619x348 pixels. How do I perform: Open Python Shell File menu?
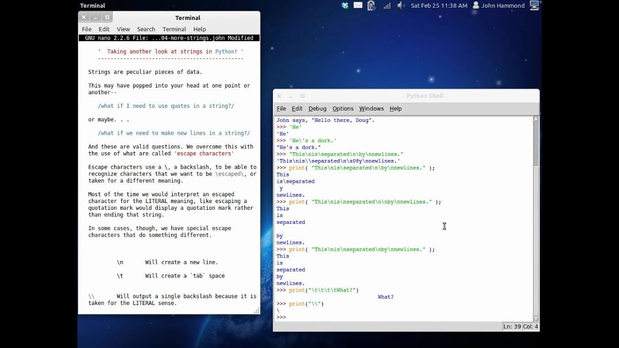(281, 109)
